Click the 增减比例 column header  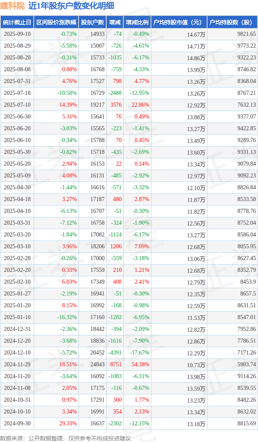tap(137, 22)
